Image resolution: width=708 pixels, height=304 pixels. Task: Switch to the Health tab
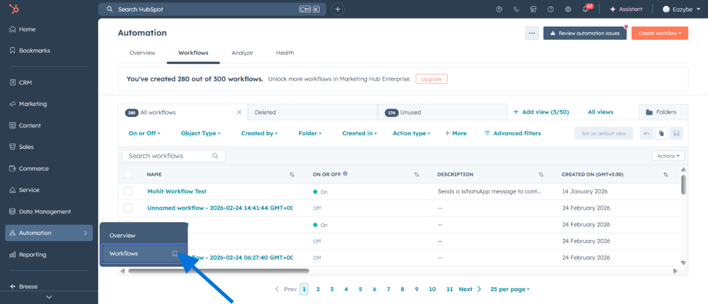[x=285, y=53]
